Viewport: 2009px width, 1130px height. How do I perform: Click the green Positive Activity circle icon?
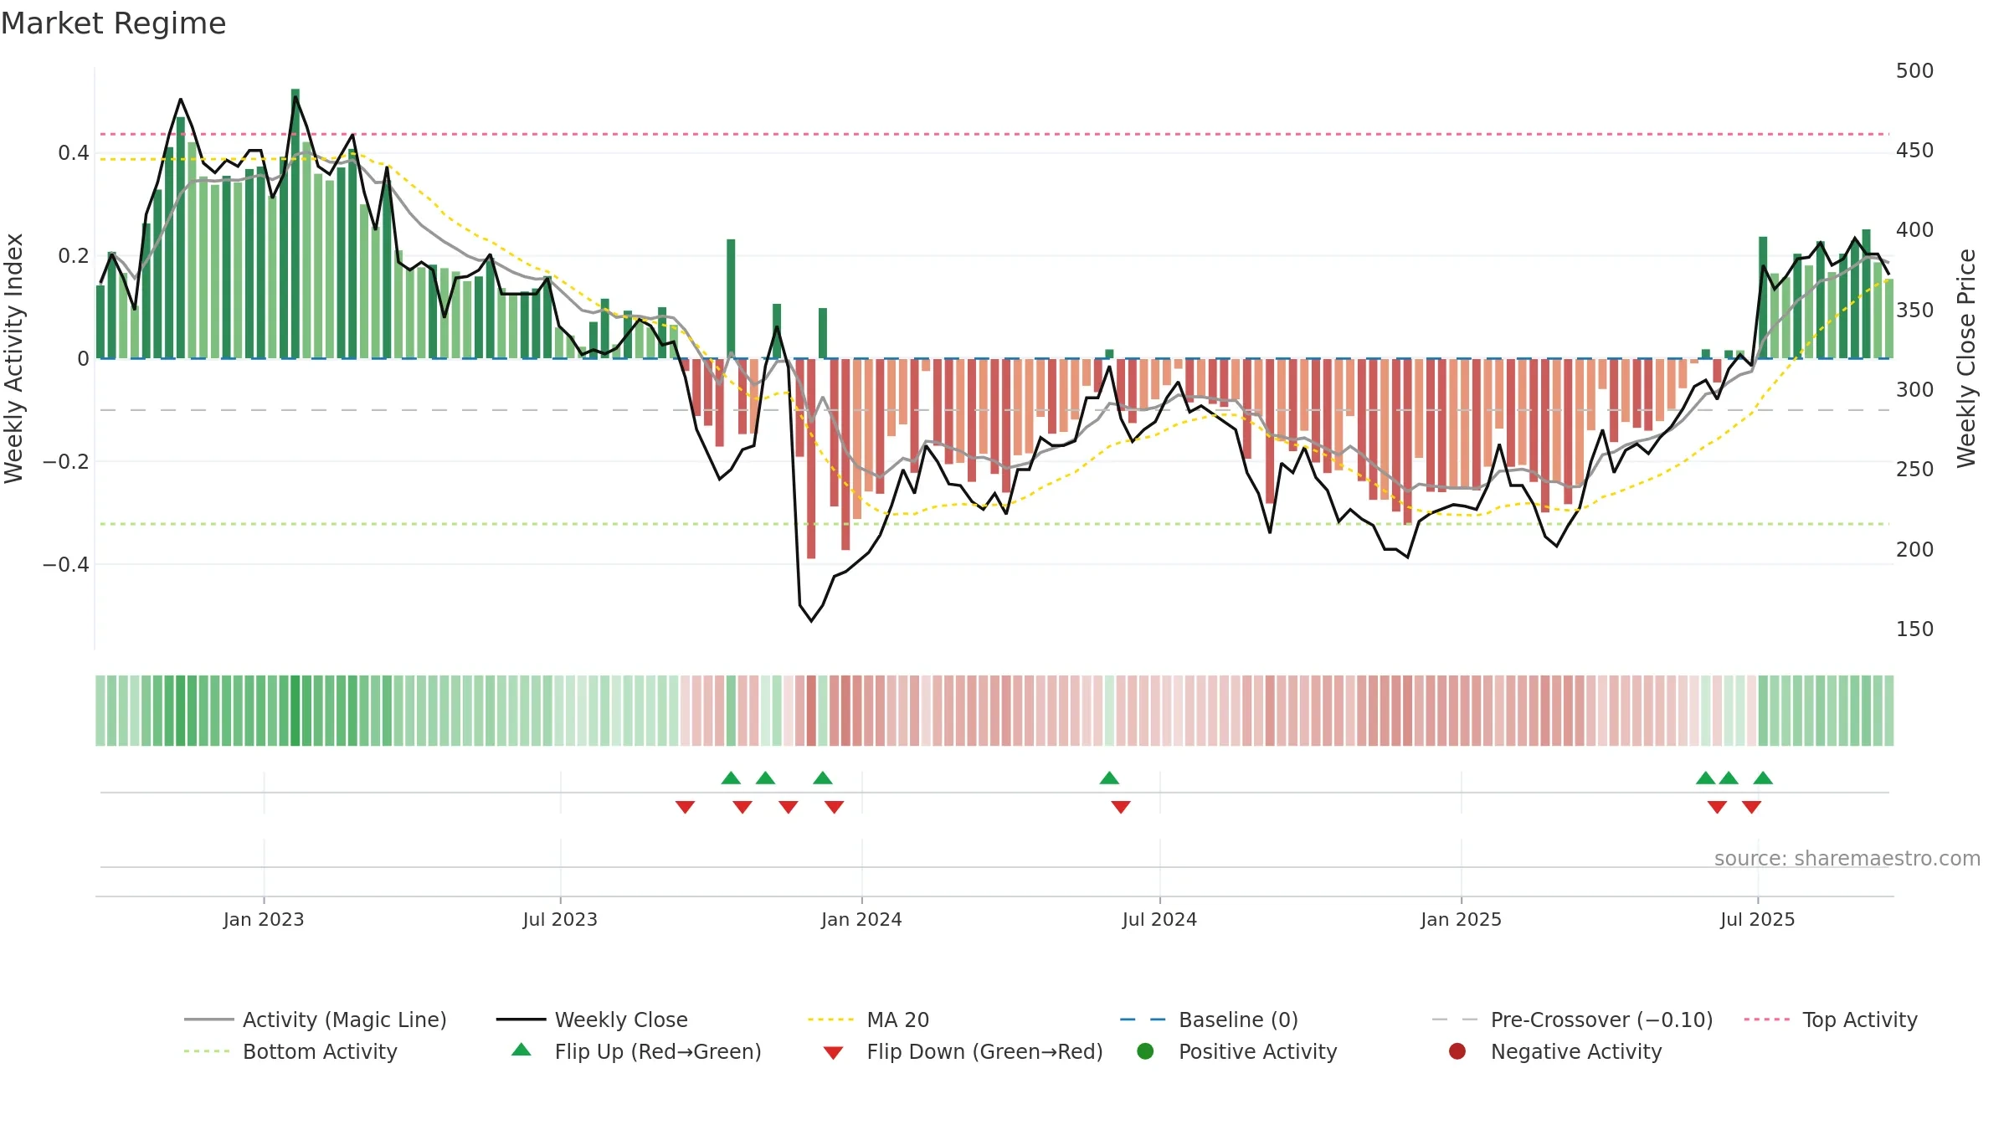[1145, 1051]
